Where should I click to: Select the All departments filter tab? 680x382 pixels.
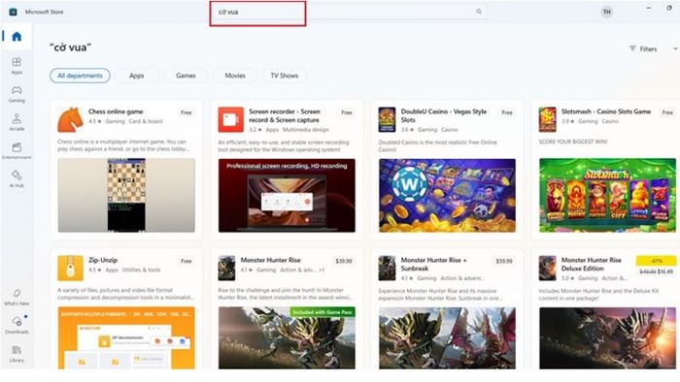[80, 76]
